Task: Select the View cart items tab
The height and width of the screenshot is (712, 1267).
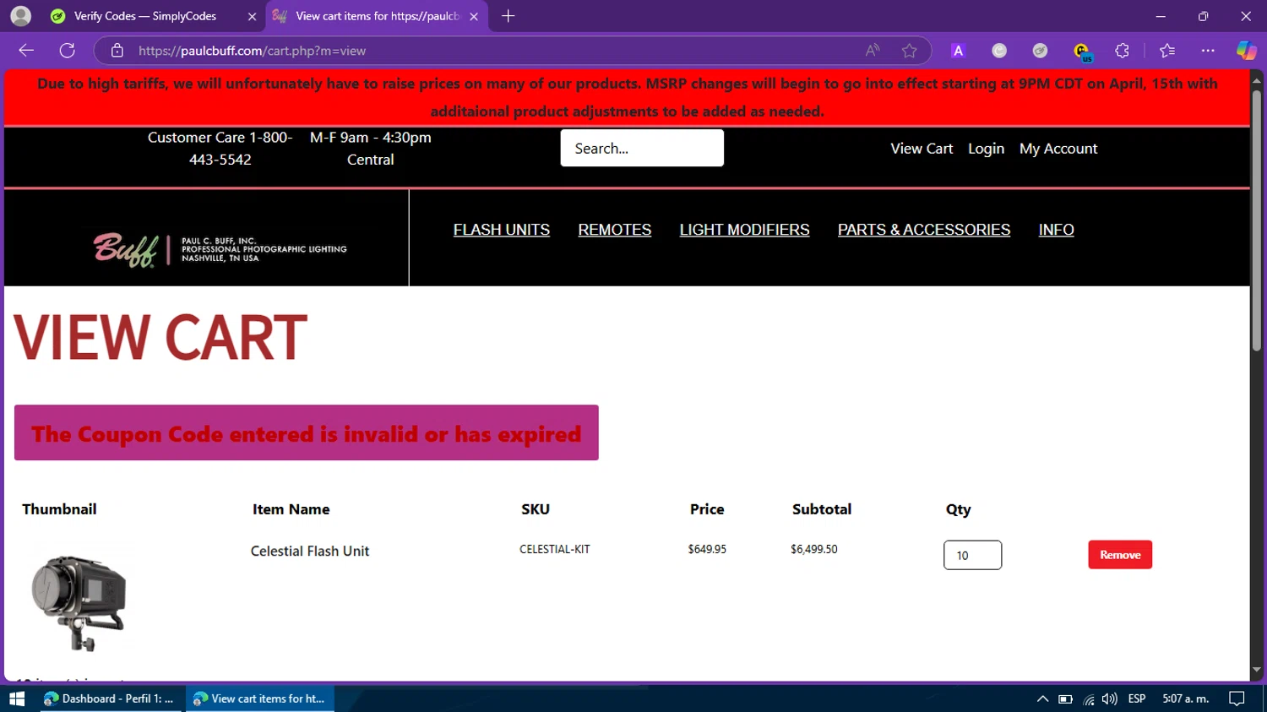Action: tap(377, 16)
